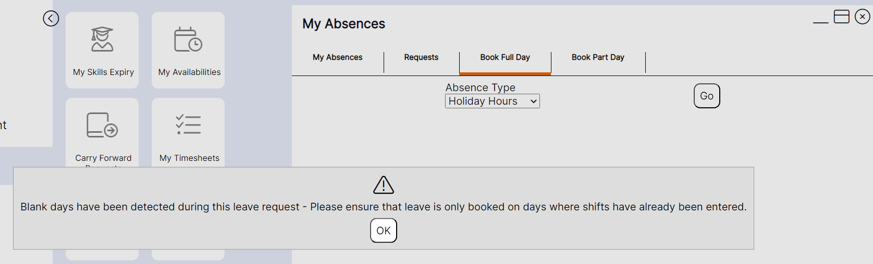Click the blank days warning message text
Image resolution: width=873 pixels, height=264 pixels.
click(x=384, y=207)
